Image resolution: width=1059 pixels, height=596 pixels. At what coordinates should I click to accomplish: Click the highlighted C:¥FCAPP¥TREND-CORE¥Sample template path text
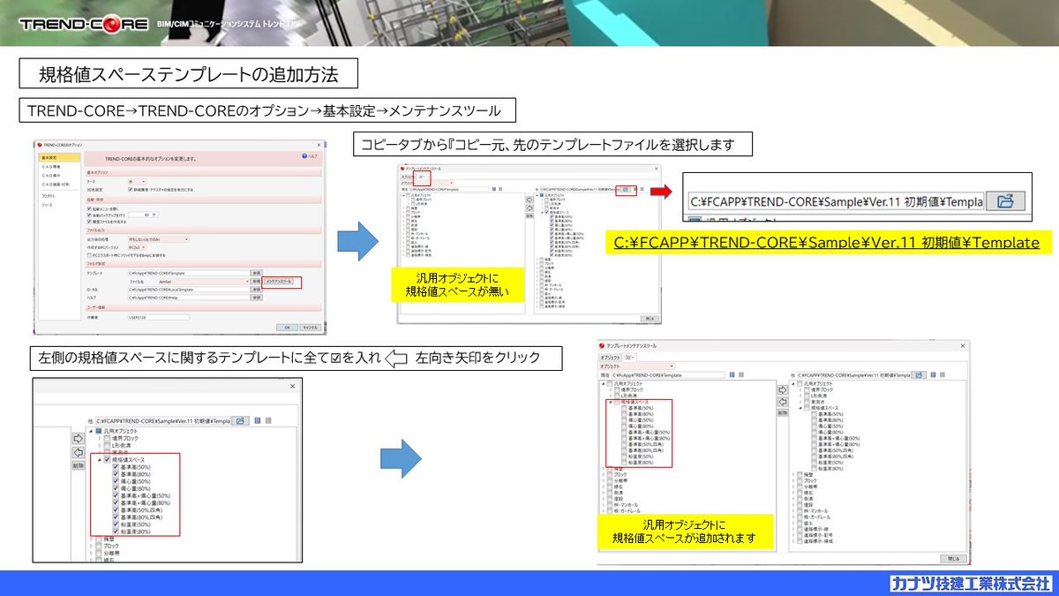[827, 242]
